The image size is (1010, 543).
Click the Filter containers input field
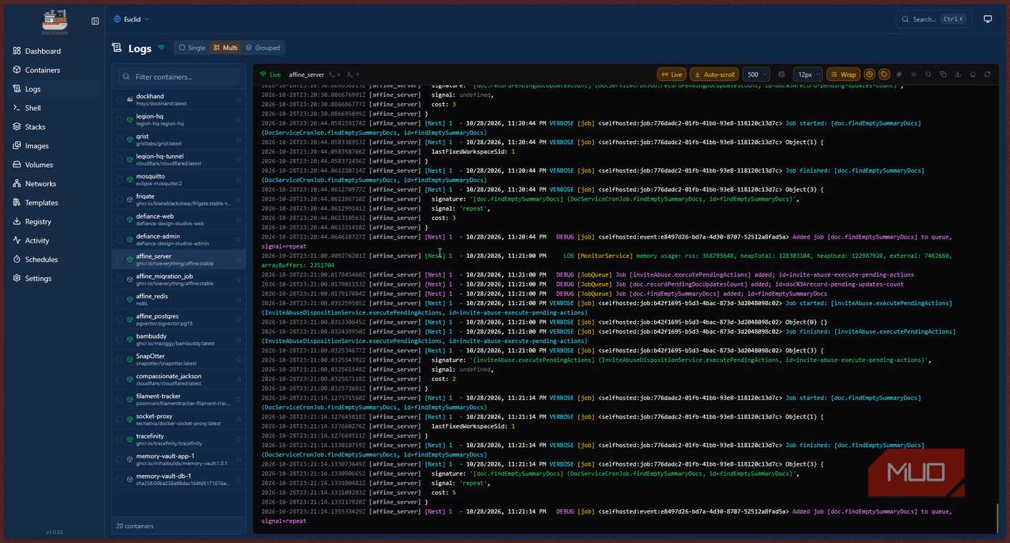[x=179, y=77]
